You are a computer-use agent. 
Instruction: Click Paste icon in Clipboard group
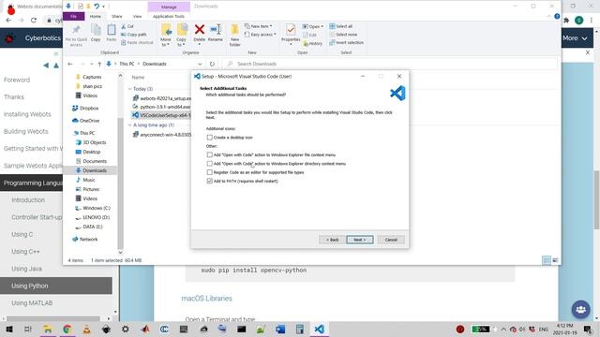click(112, 33)
